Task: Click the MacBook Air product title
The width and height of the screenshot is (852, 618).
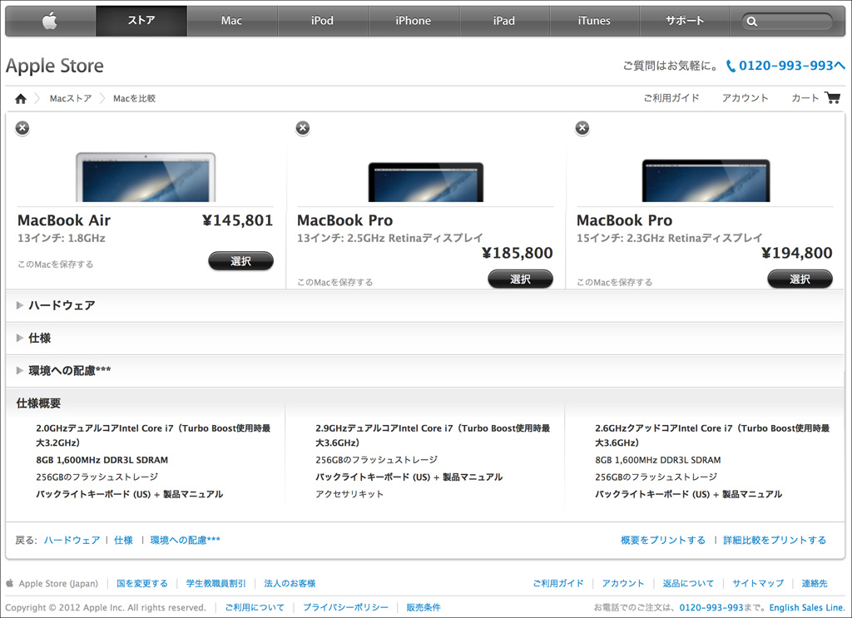Action: coord(64,220)
